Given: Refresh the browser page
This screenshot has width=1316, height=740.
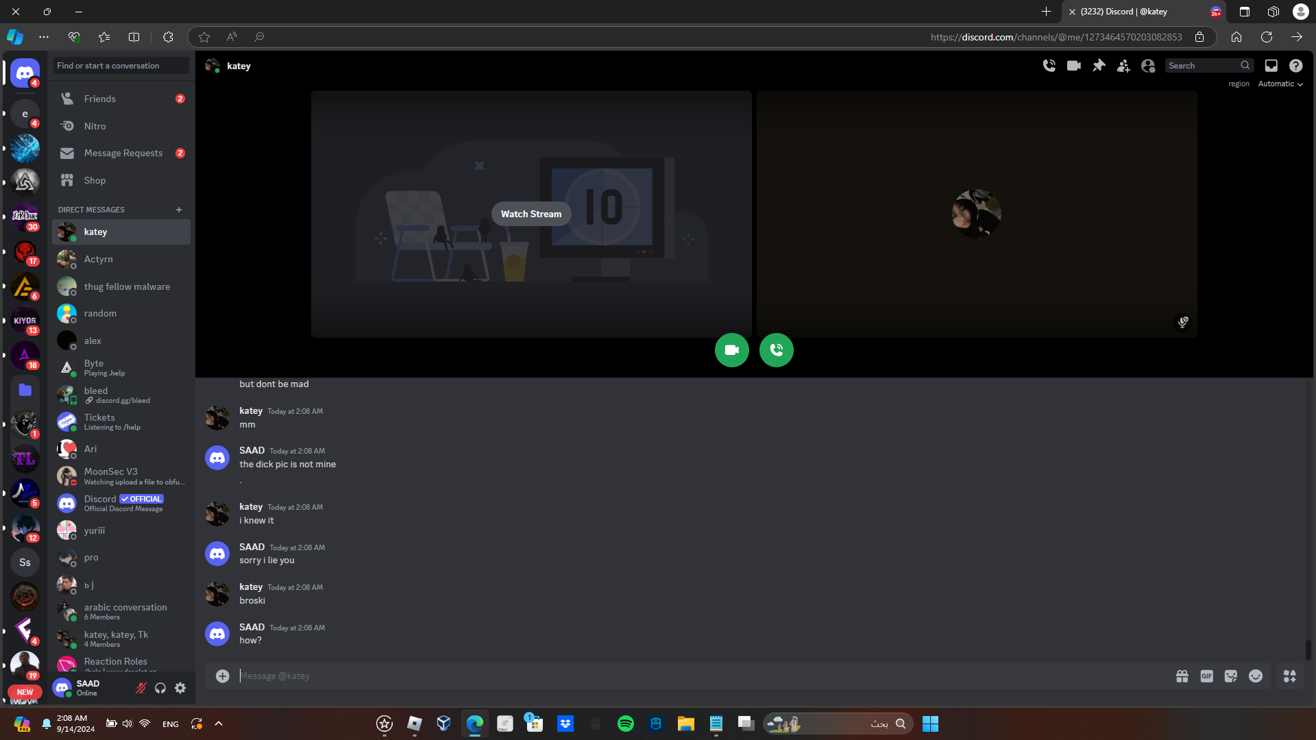Looking at the screenshot, I should [1266, 37].
